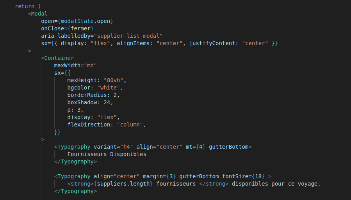Viewport: 351px width, 200px height.
Task: Click the "disponibles pour ce voyage." text
Action: (x=276, y=184)
